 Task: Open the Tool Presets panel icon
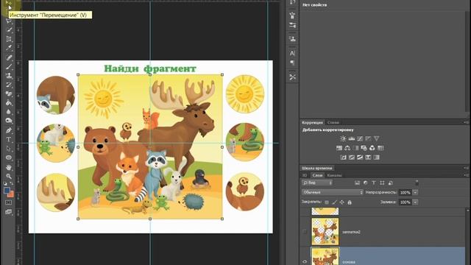(x=292, y=77)
